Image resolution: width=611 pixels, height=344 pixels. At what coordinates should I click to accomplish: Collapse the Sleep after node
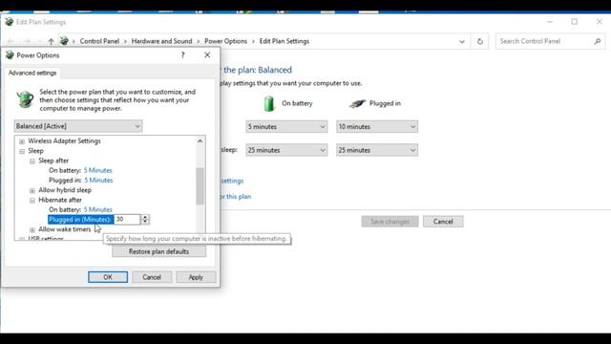point(32,161)
